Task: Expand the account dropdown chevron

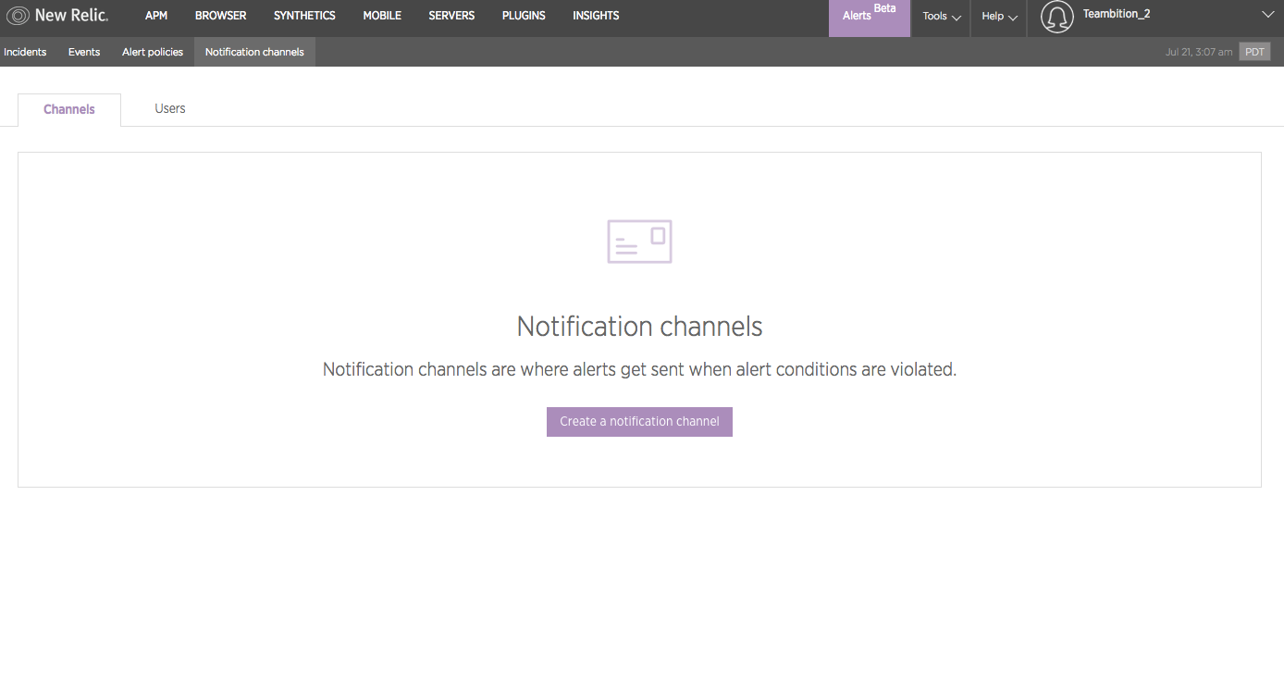Action: (1267, 14)
